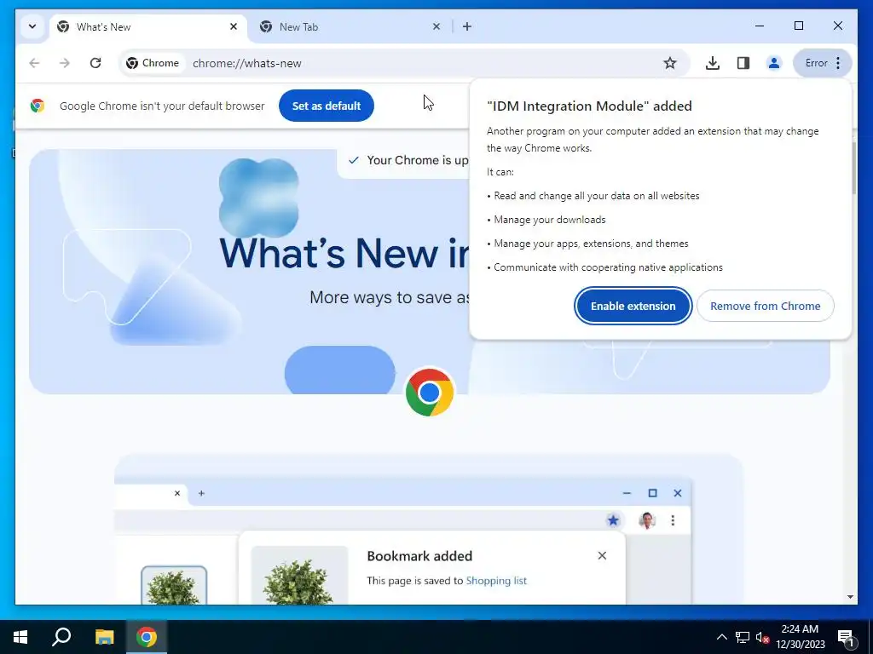Open the clock showing 2:24 AM
The image size is (873, 654).
[x=800, y=637]
